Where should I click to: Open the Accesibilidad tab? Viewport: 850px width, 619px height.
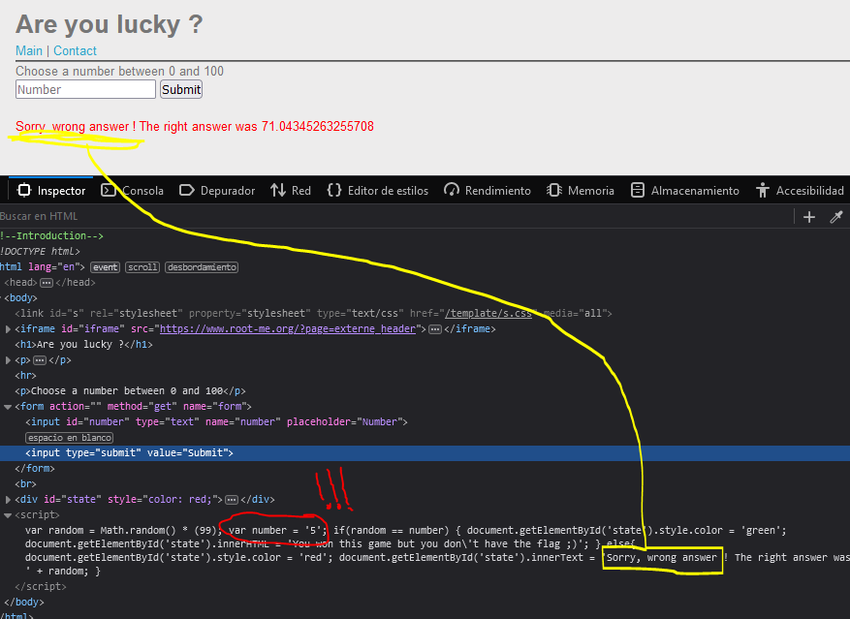(x=801, y=190)
